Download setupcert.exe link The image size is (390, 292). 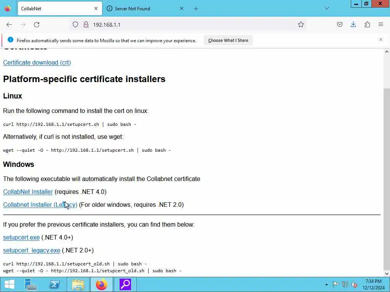[21, 237]
